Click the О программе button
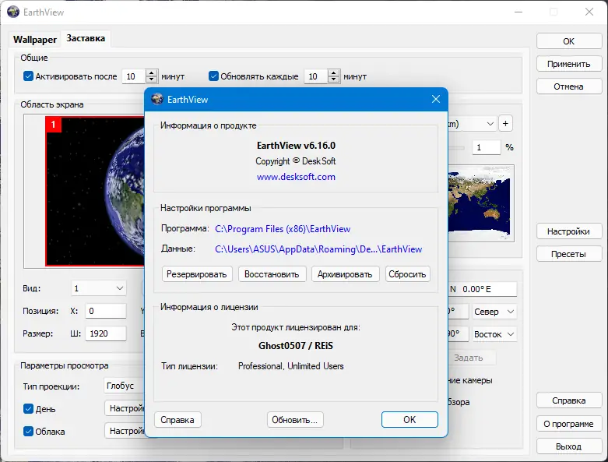The height and width of the screenshot is (462, 608). pos(569,424)
